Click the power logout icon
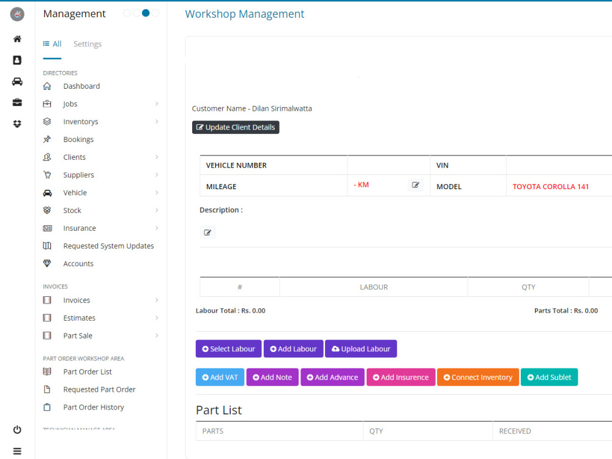The image size is (612, 459). coord(17,430)
